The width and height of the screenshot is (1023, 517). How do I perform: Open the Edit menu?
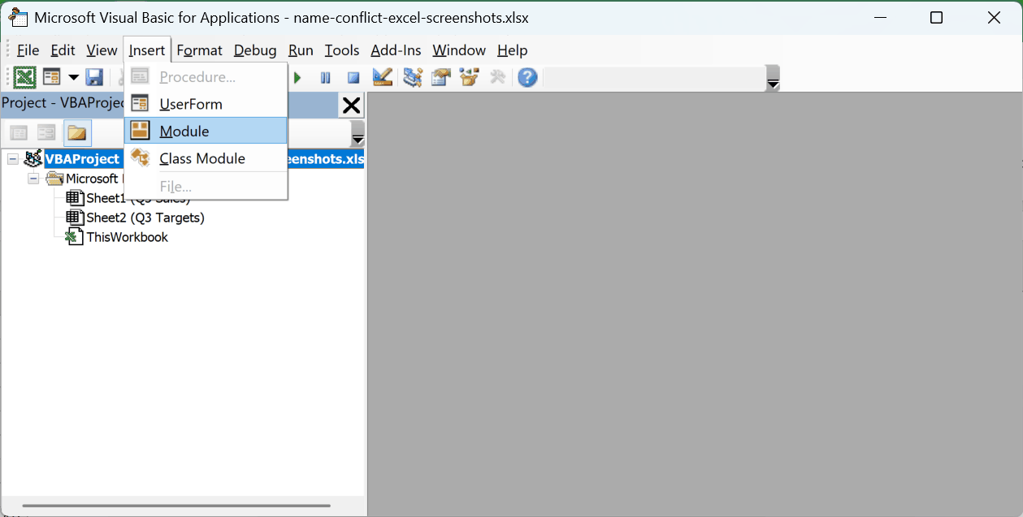pyautogui.click(x=63, y=50)
